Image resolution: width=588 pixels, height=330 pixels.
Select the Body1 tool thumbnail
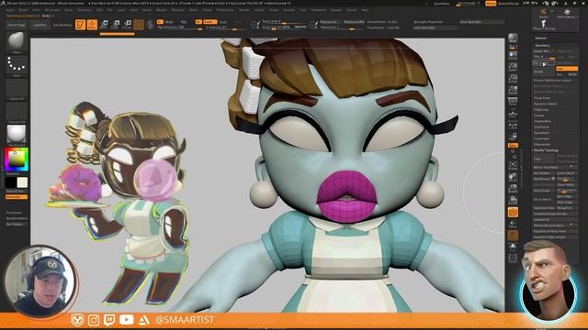coord(544,14)
